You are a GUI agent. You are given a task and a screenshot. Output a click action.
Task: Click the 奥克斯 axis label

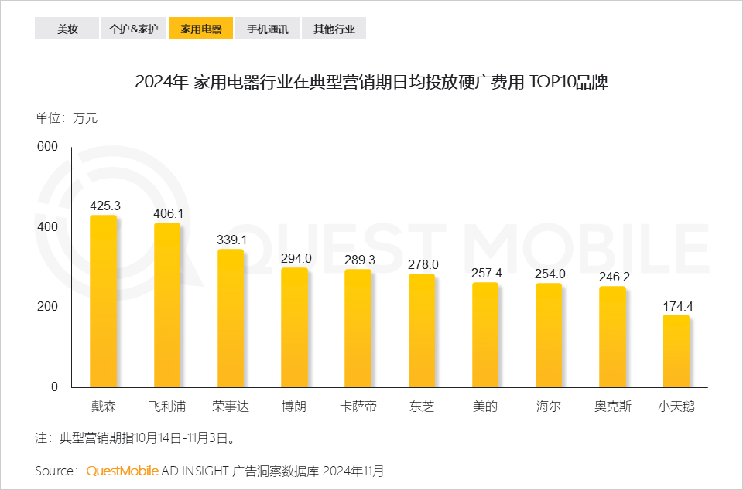coord(613,407)
